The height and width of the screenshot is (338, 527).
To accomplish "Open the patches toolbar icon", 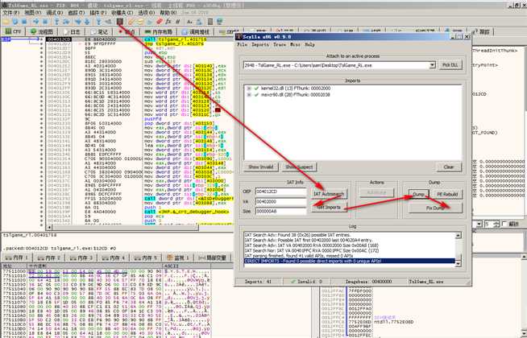I will coord(131,22).
